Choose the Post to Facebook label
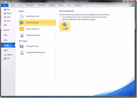This screenshot has width=137, height=98. click(32, 22)
